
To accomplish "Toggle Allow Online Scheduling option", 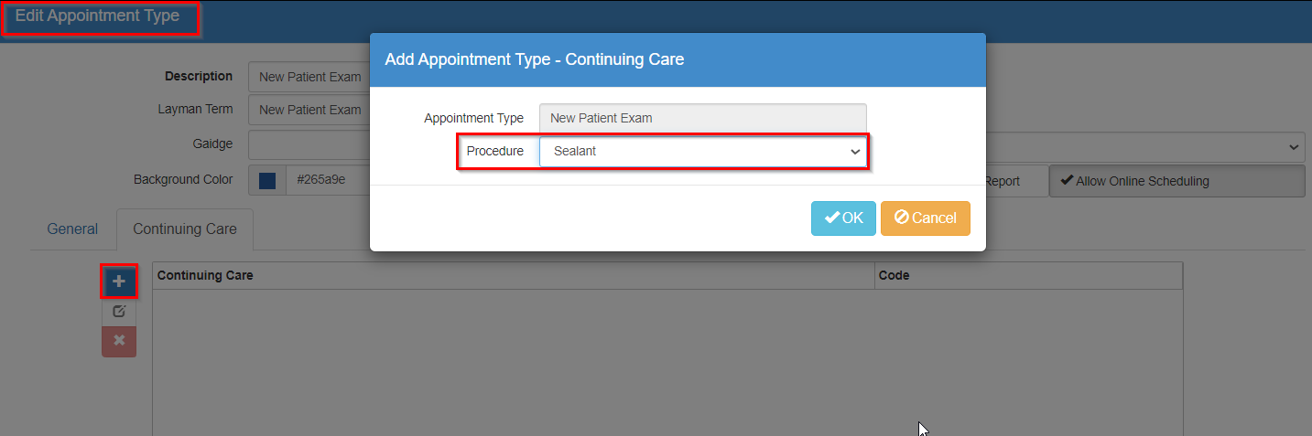I will pyautogui.click(x=1176, y=181).
